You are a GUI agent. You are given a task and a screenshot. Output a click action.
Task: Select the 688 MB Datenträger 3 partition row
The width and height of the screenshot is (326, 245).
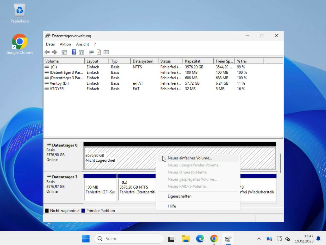point(163,78)
